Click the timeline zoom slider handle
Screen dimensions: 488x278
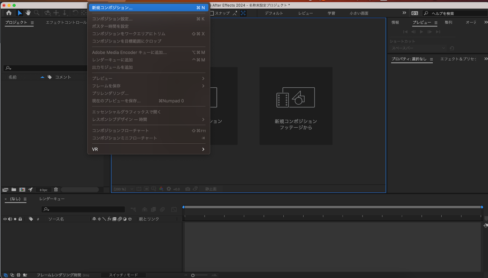[193, 275]
